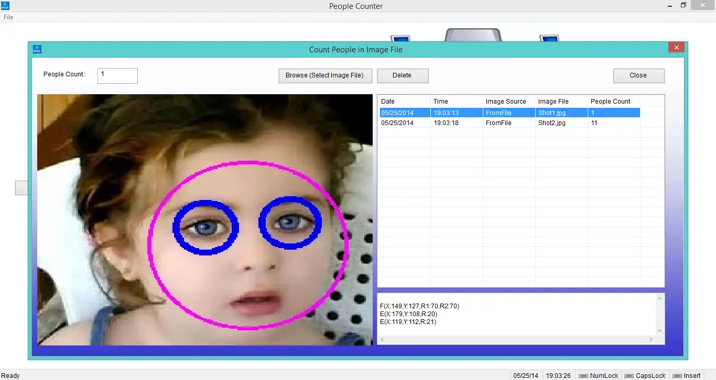Sort by the Date column header
This screenshot has height=380, width=716.
404,102
